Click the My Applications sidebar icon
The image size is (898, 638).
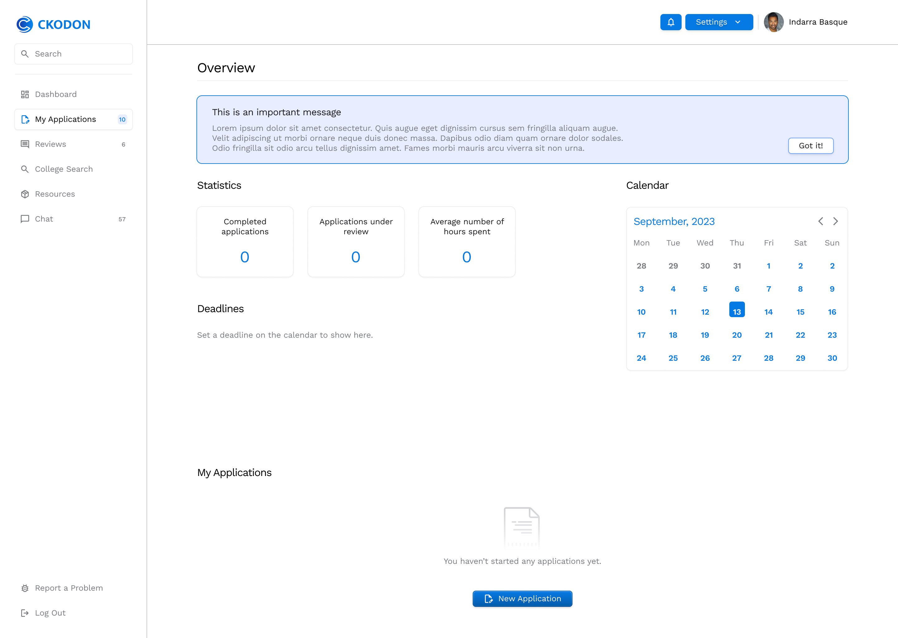coord(25,119)
